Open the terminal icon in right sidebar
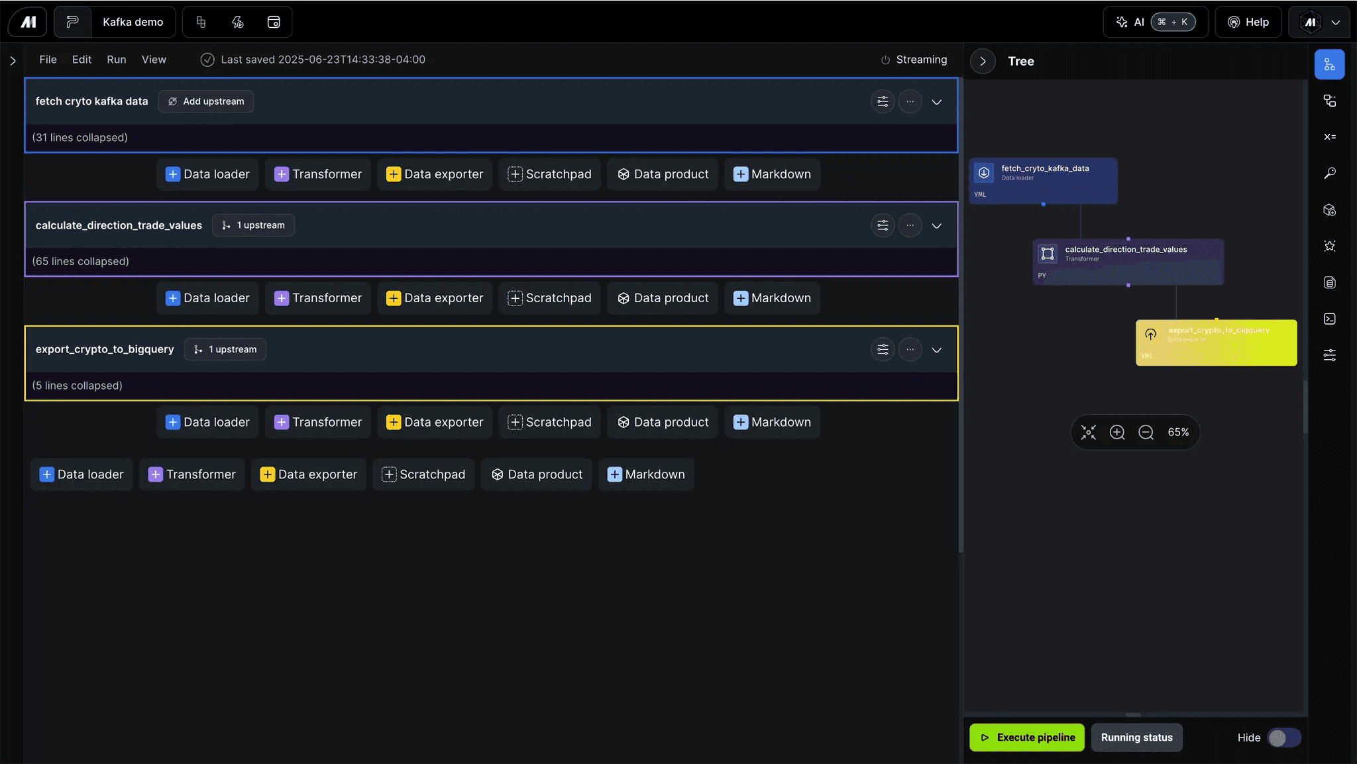1357x764 pixels. click(1329, 319)
